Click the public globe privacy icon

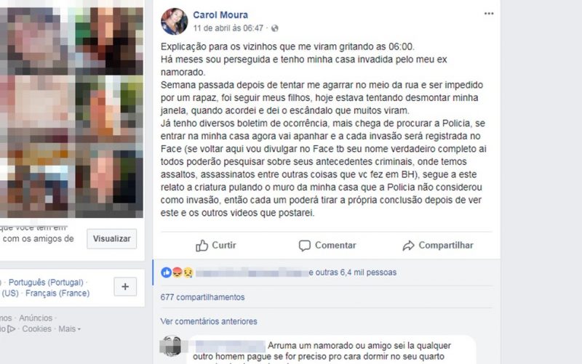[275, 28]
